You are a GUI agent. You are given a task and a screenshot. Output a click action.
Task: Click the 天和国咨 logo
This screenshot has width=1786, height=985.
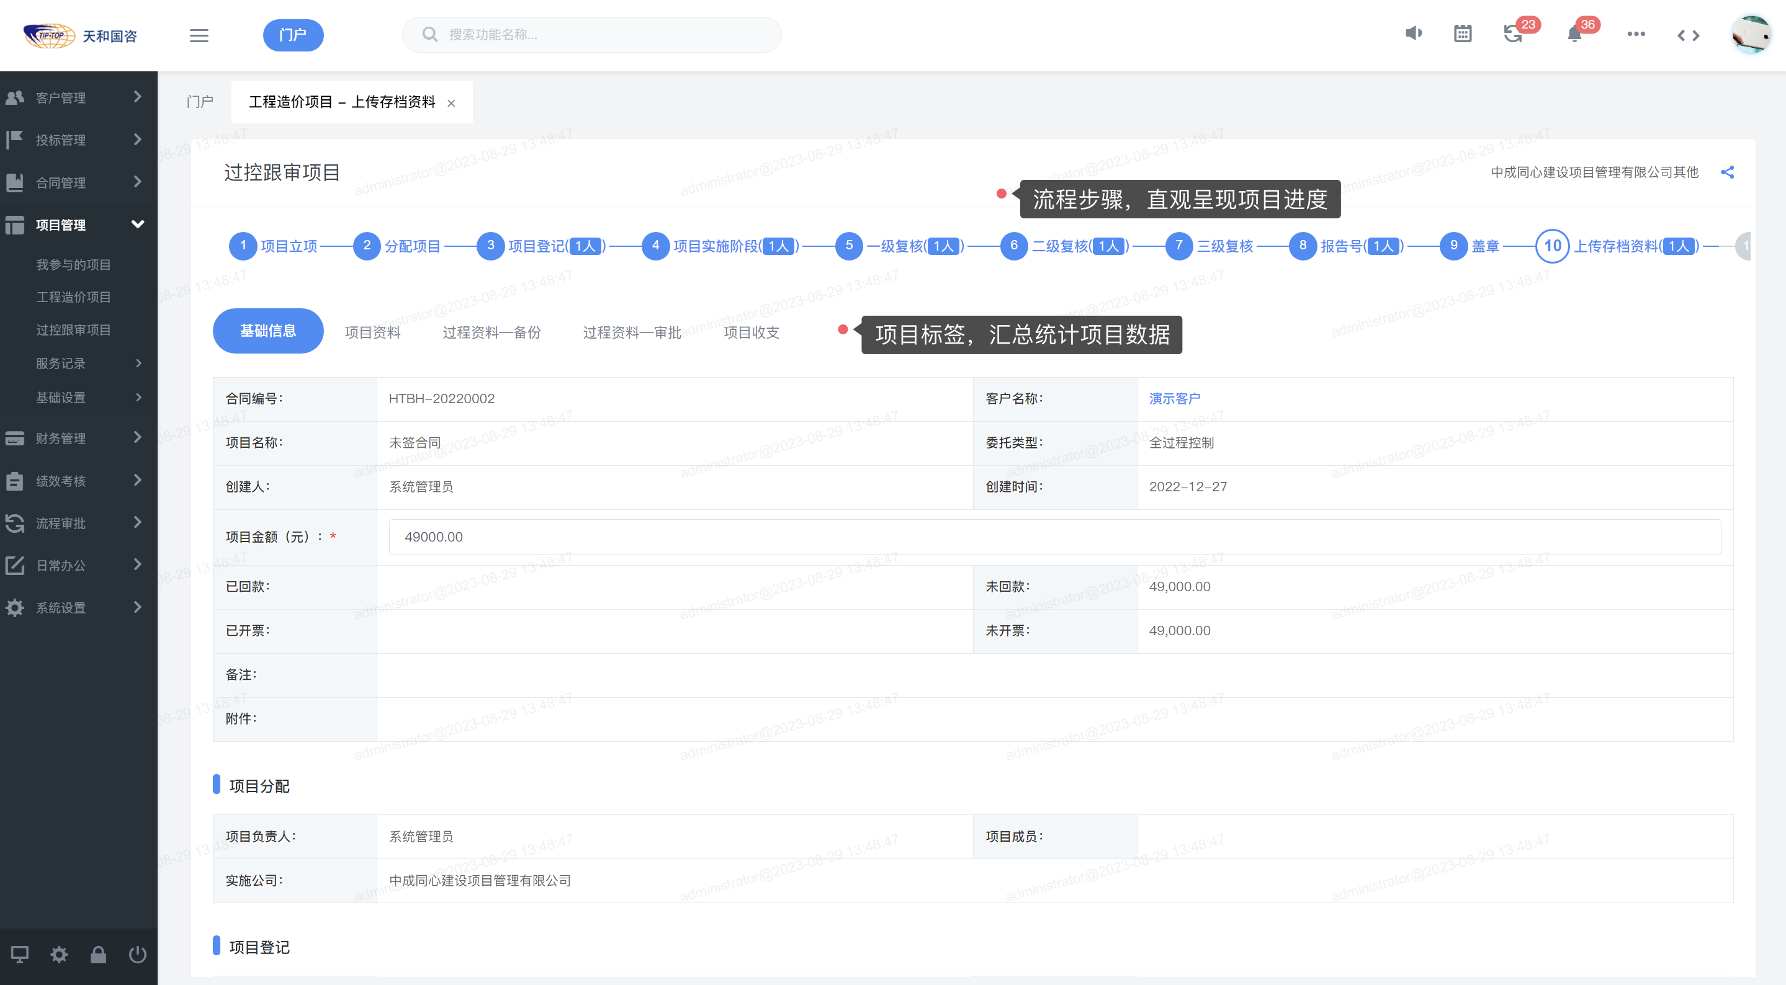coord(79,35)
